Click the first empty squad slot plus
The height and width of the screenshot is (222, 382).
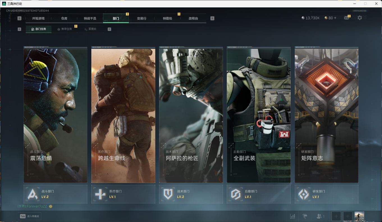click(x=336, y=216)
